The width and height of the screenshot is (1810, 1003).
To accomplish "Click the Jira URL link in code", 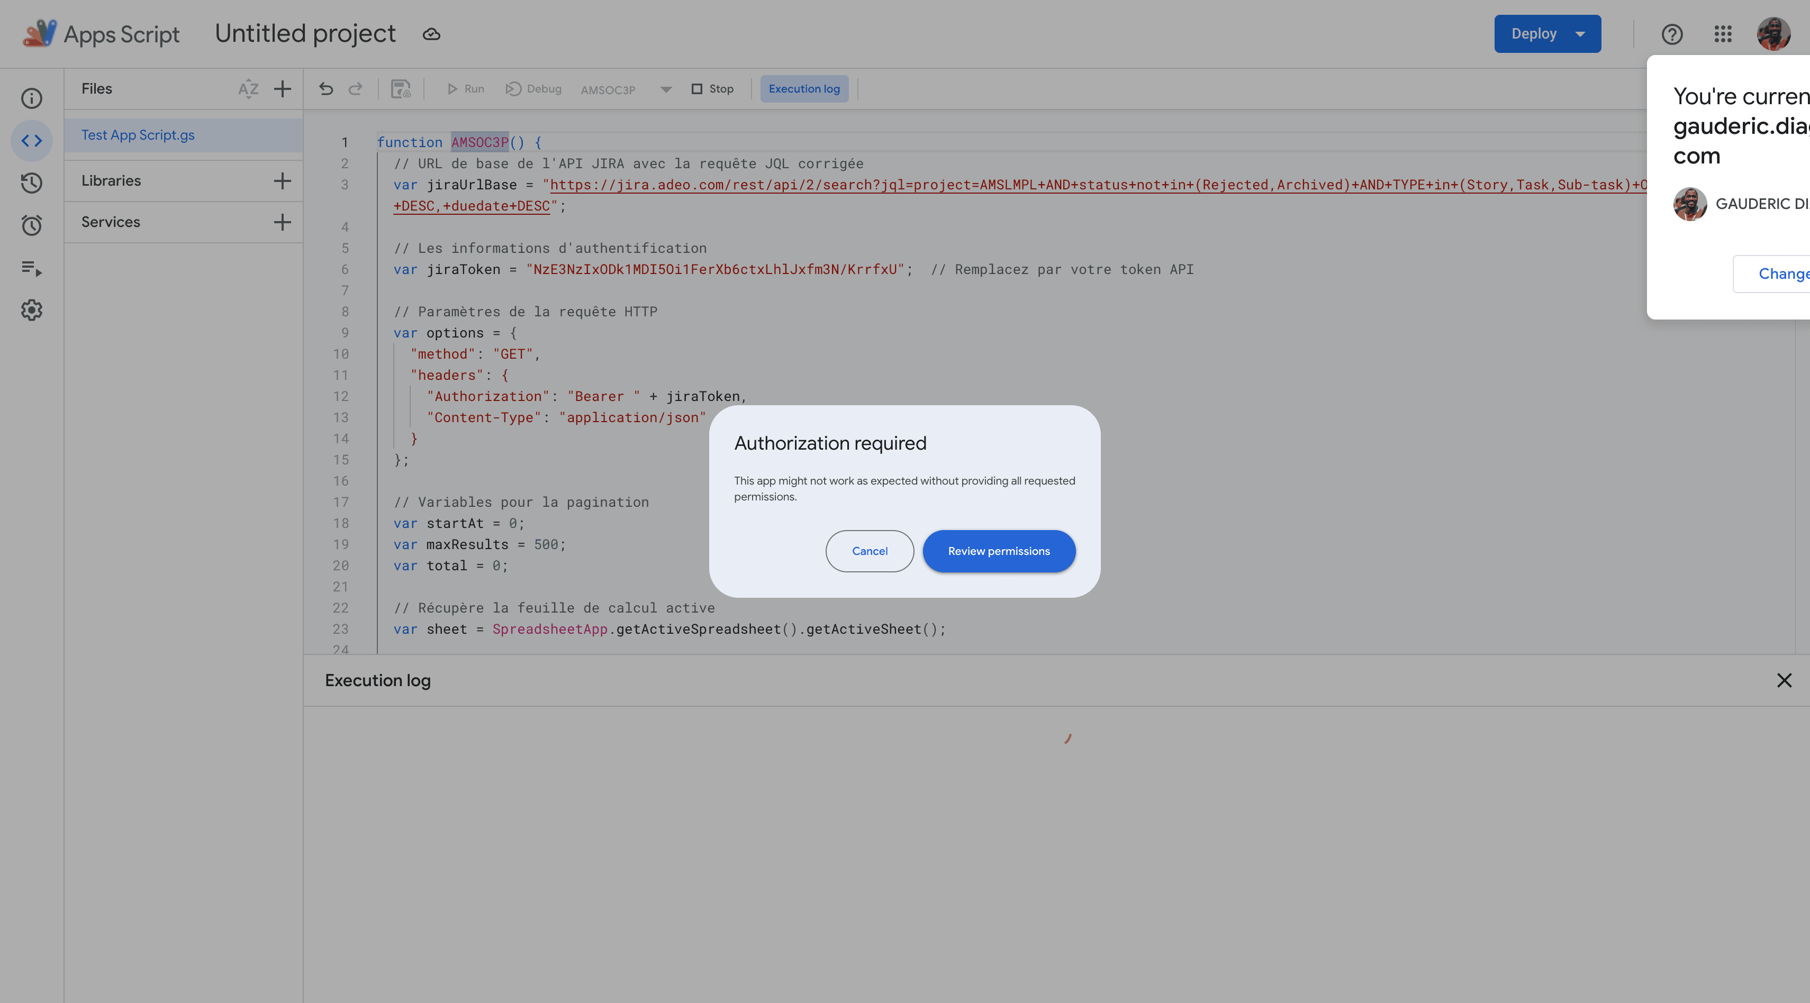I will 1099,185.
